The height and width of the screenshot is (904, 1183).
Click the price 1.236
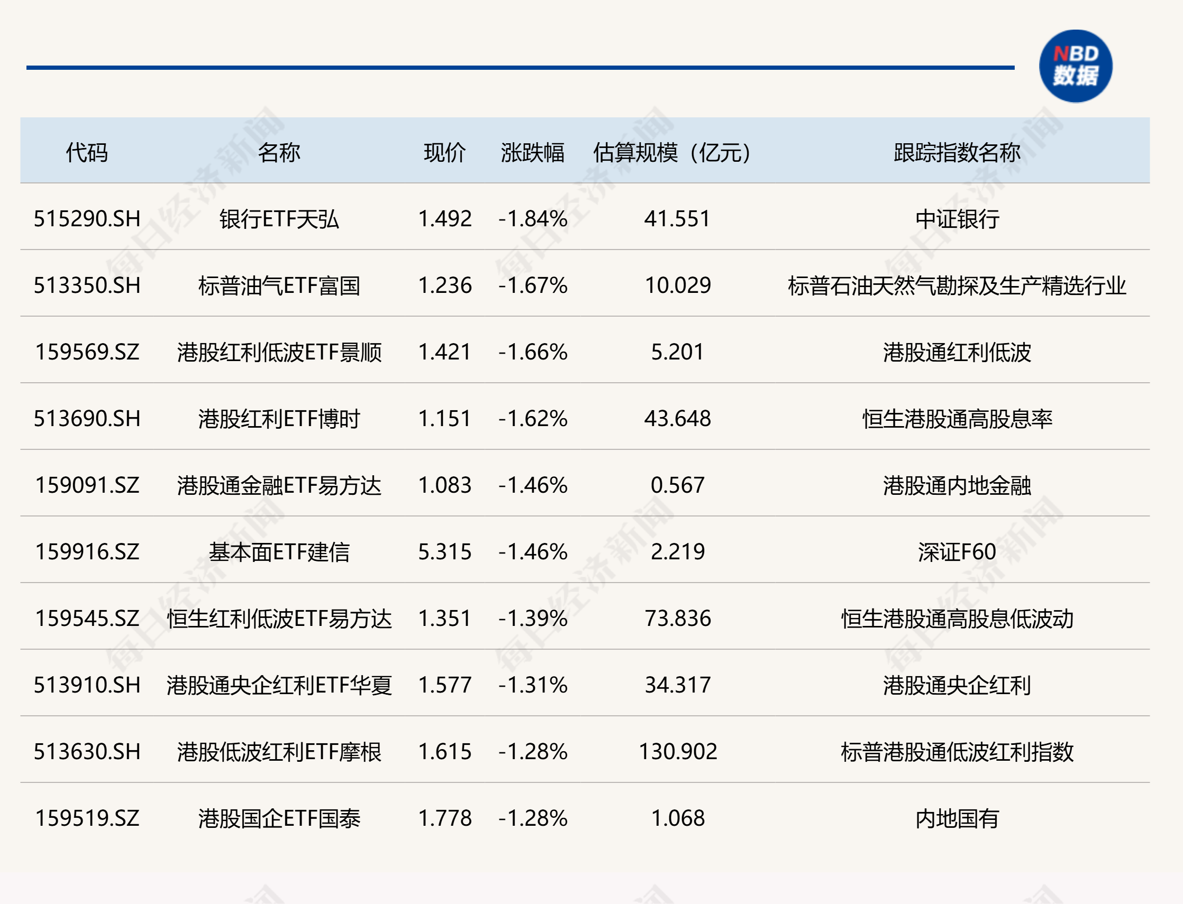445,285
